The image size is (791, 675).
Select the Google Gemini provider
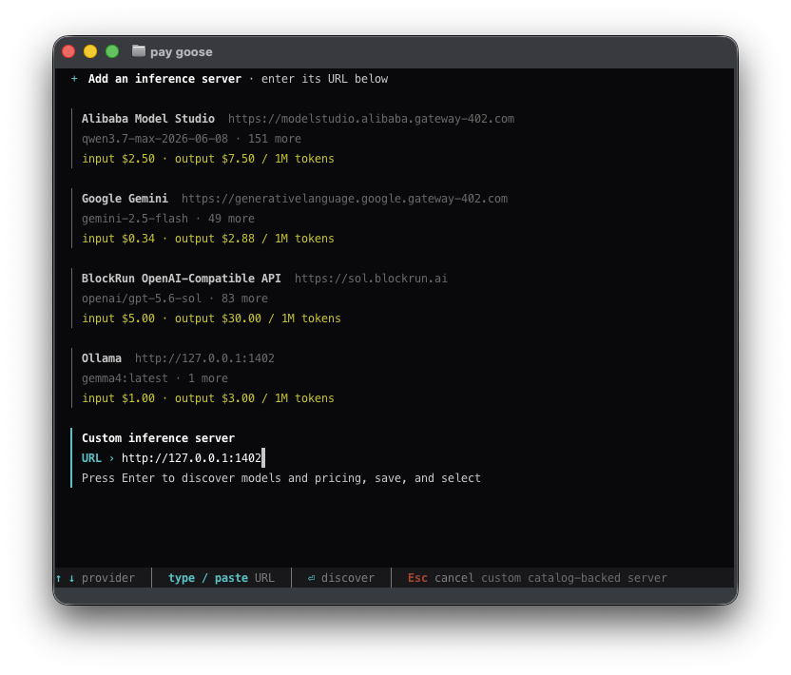coord(125,199)
